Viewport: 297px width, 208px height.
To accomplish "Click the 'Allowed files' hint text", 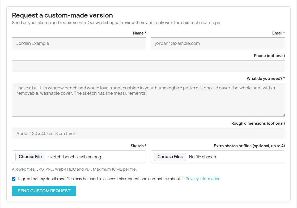I will (74, 169).
